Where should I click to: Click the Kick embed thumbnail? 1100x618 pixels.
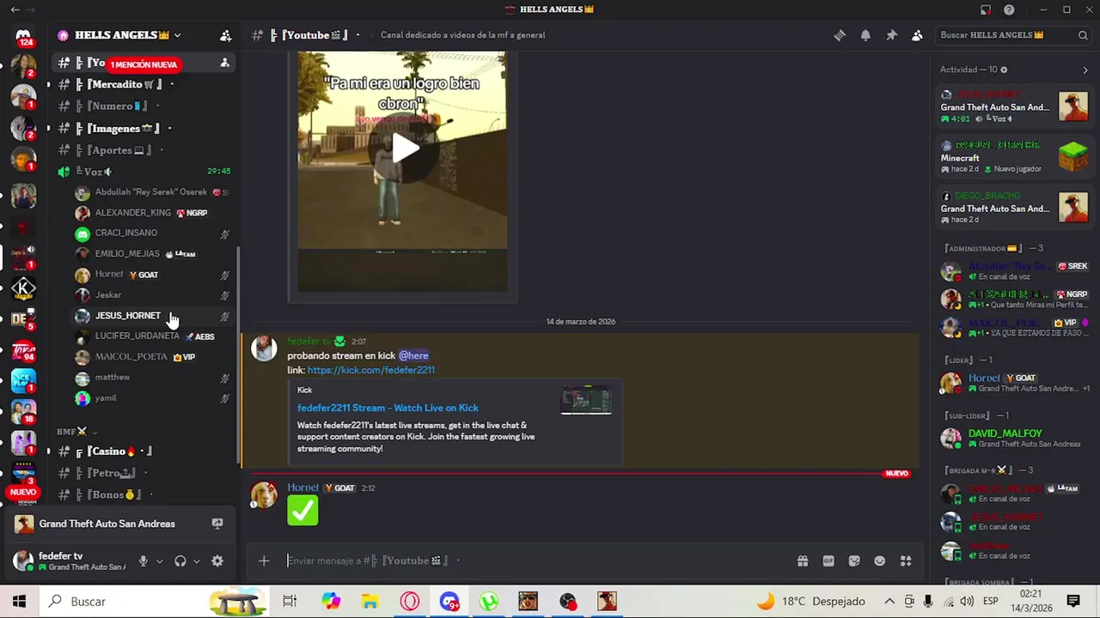pyautogui.click(x=586, y=401)
